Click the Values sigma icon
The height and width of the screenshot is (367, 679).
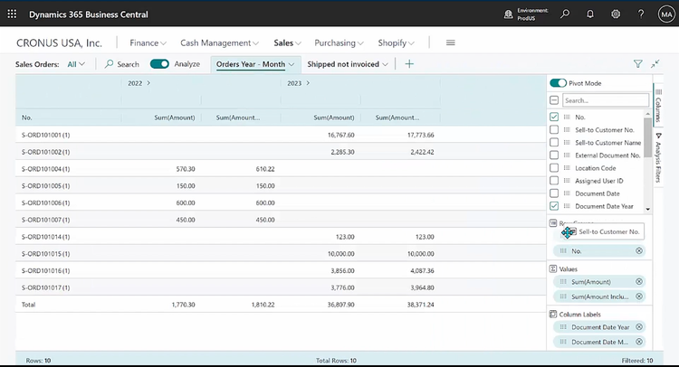coord(553,268)
